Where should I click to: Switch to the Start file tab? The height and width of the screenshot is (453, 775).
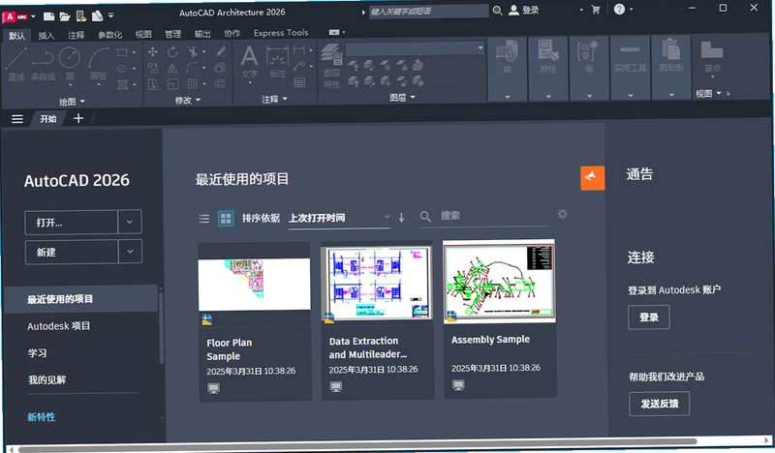click(x=47, y=119)
